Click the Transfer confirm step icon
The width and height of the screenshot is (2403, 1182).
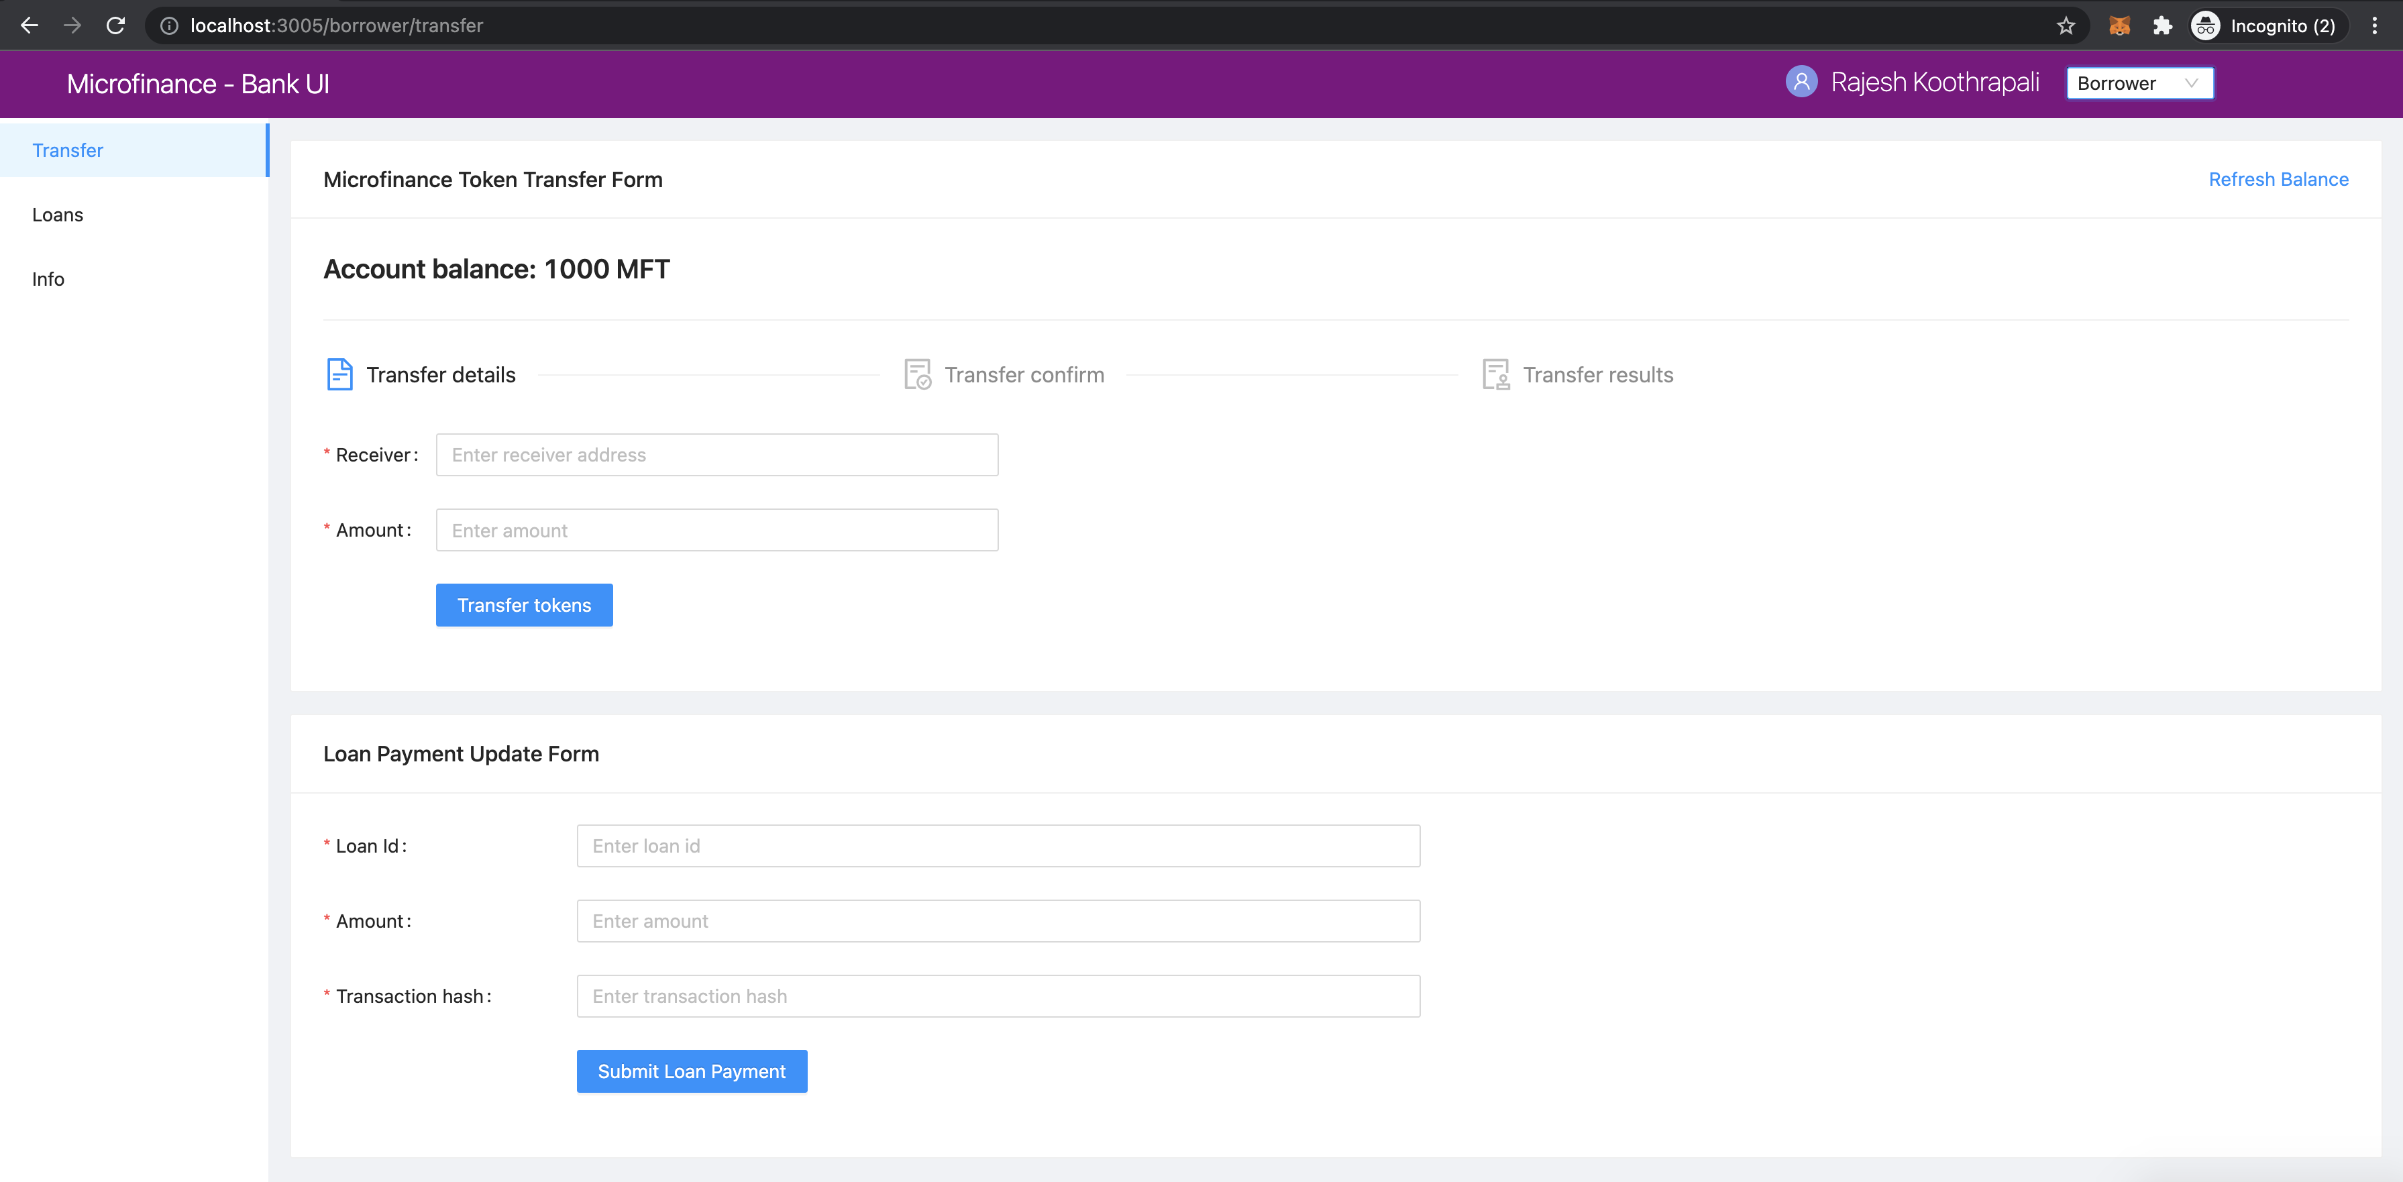[918, 374]
